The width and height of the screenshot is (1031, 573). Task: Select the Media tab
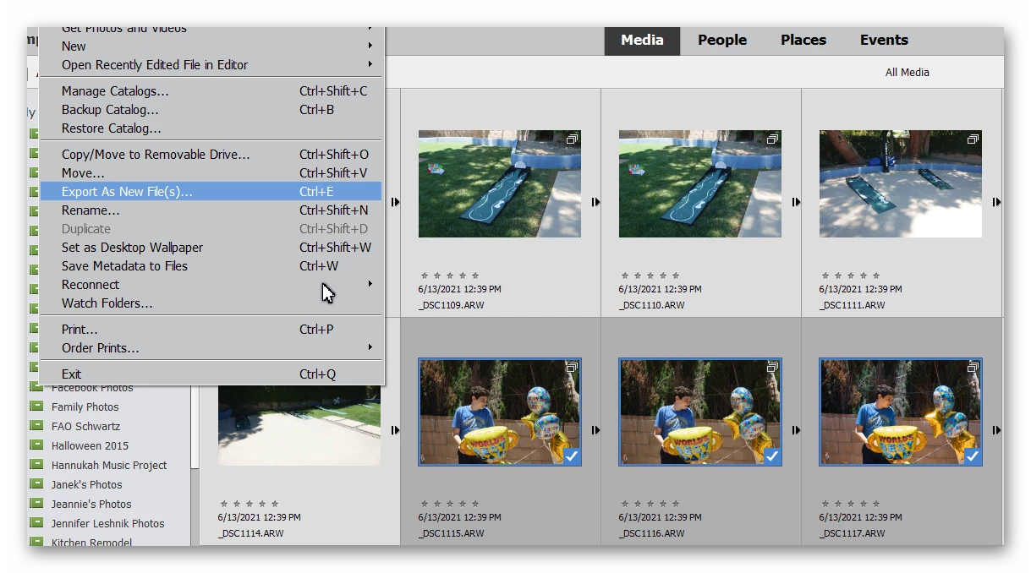(642, 41)
